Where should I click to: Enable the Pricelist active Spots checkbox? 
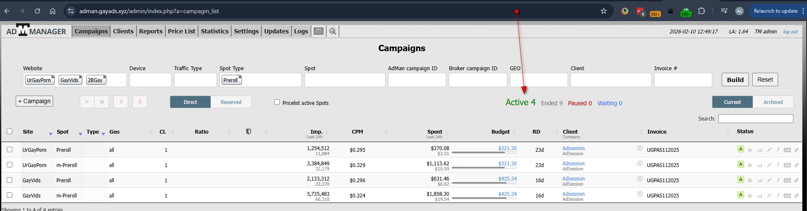click(x=277, y=102)
